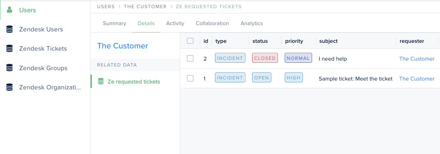Viewport: 440px width, 154px height.
Task: Go to the Analytics tab
Action: [x=252, y=24]
